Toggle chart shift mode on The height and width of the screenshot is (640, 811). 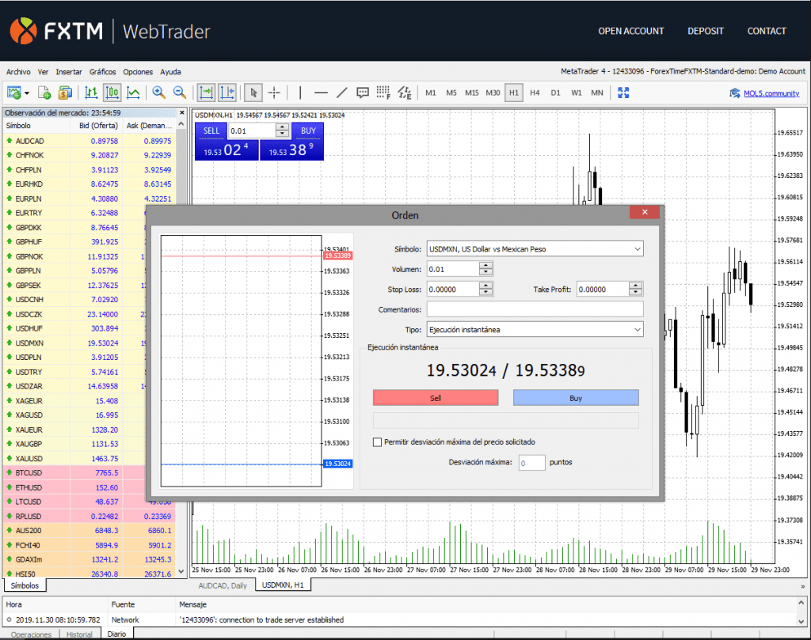point(227,93)
